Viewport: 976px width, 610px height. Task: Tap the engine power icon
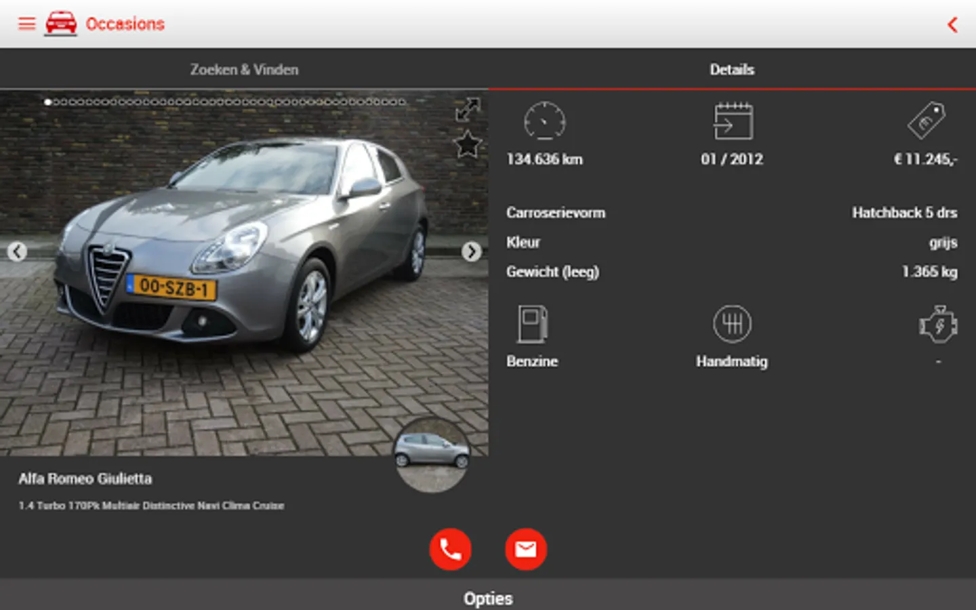[939, 324]
